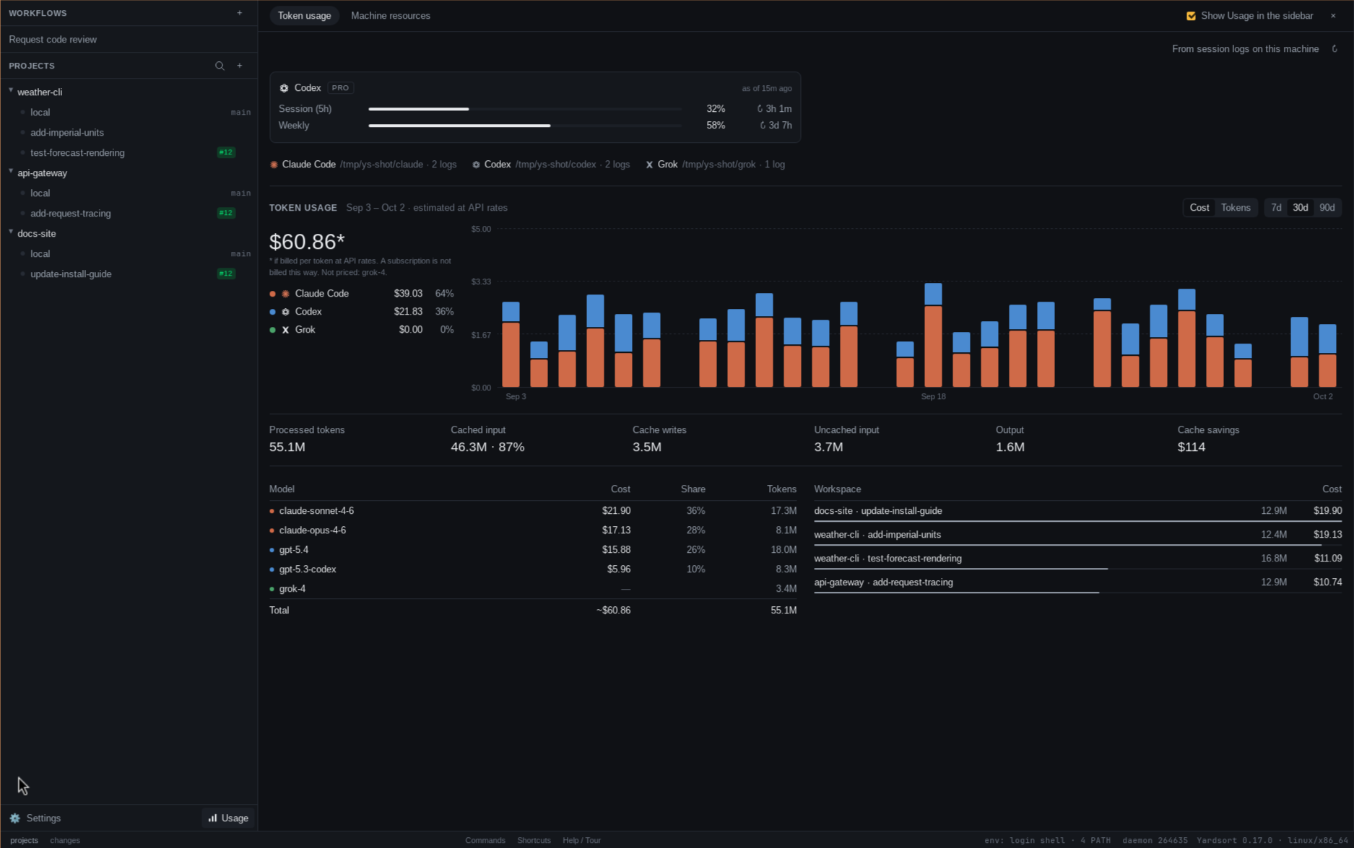This screenshot has width=1354, height=848.
Task: Click Codex icon in cost legend
Action: 285,312
